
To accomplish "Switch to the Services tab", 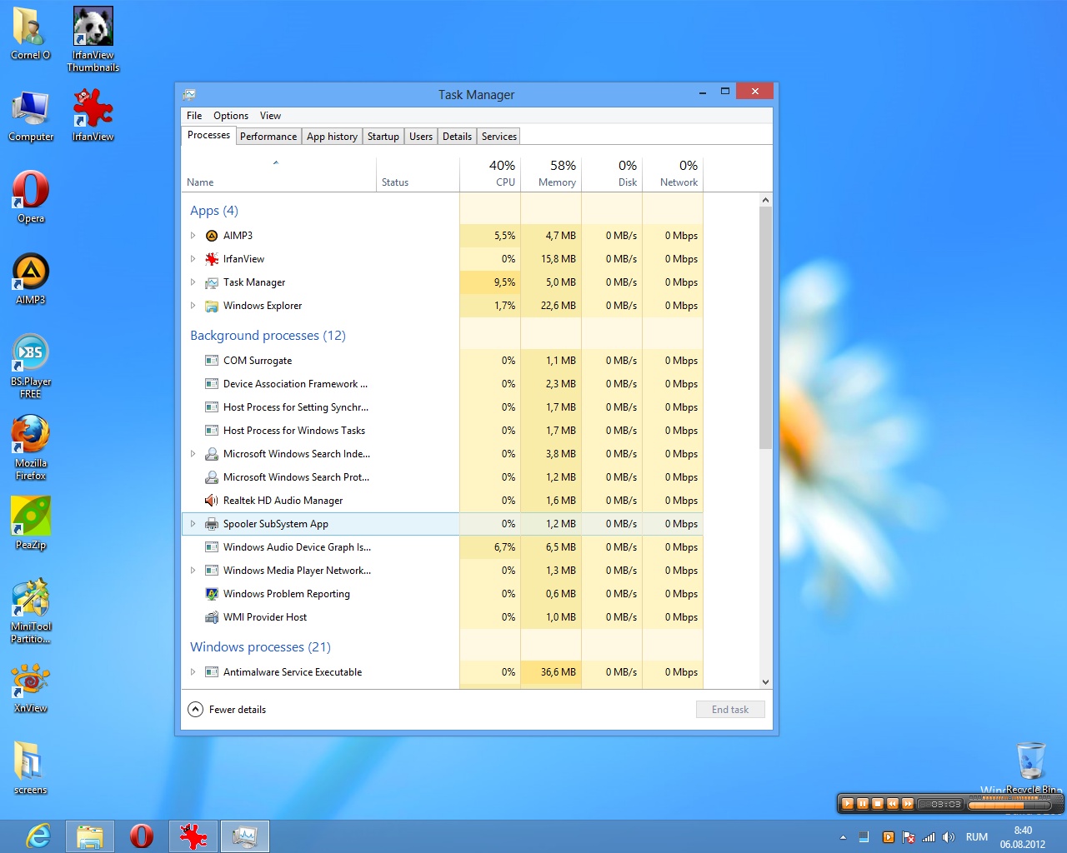I will coord(499,137).
